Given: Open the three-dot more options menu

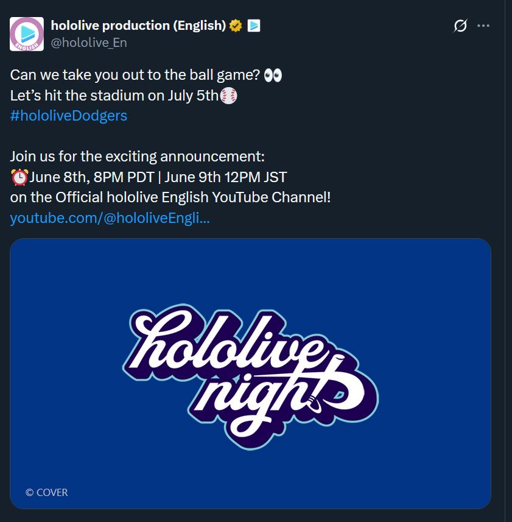Looking at the screenshot, I should pos(483,26).
